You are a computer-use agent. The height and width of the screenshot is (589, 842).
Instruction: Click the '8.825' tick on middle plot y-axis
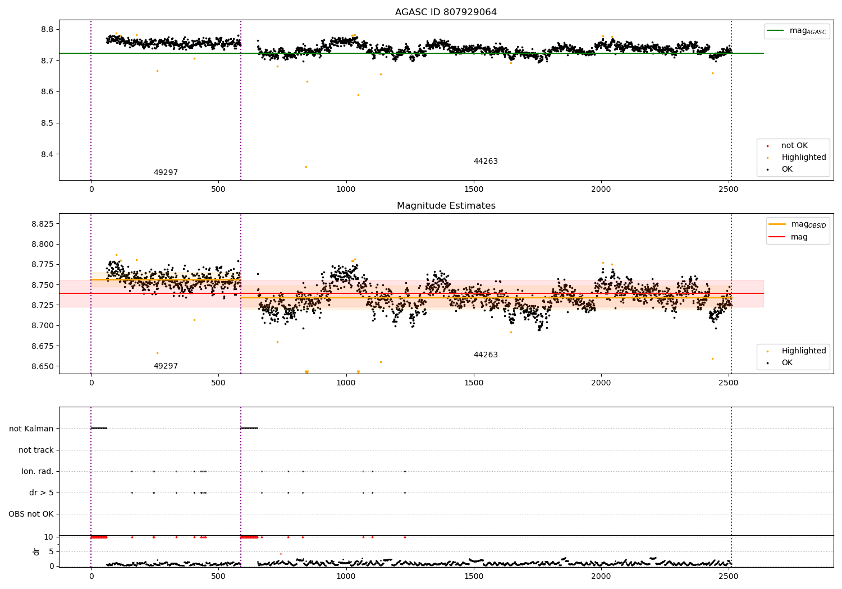(43, 224)
